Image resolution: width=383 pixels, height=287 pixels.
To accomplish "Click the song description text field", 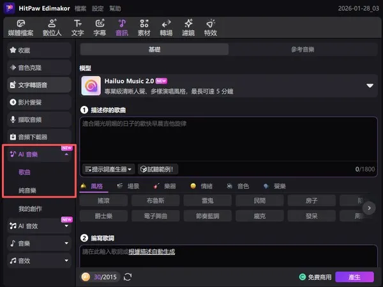I will (x=229, y=139).
